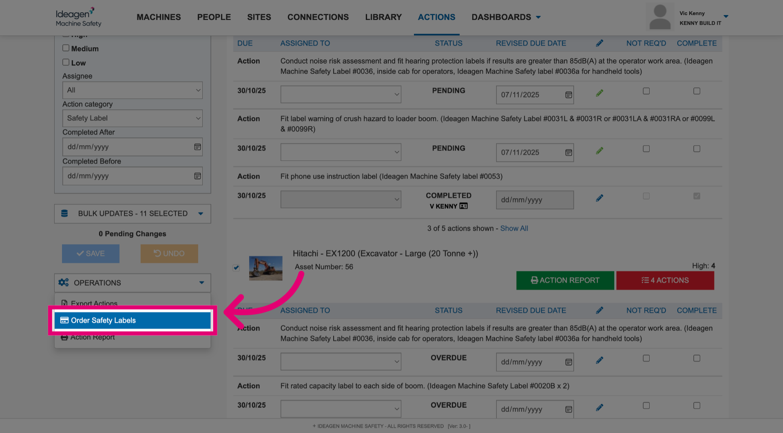Open the Assignee dropdown
Image resolution: width=783 pixels, height=433 pixels.
click(x=133, y=90)
